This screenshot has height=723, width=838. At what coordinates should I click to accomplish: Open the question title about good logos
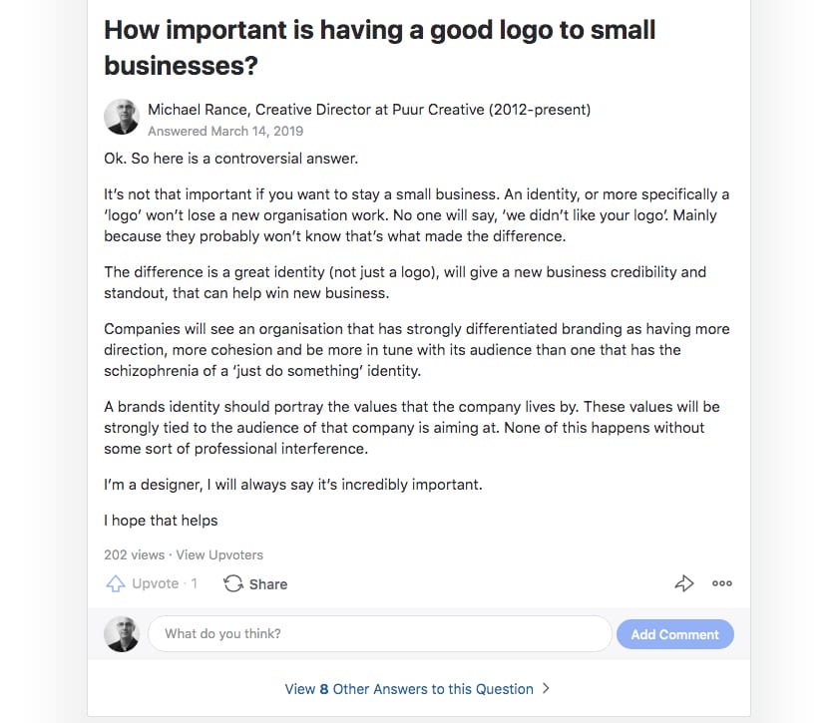pyautogui.click(x=379, y=47)
